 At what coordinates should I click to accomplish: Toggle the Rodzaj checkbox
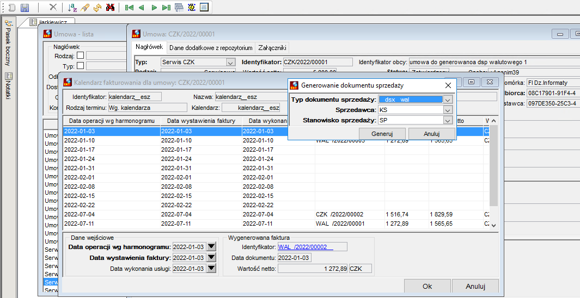point(80,56)
